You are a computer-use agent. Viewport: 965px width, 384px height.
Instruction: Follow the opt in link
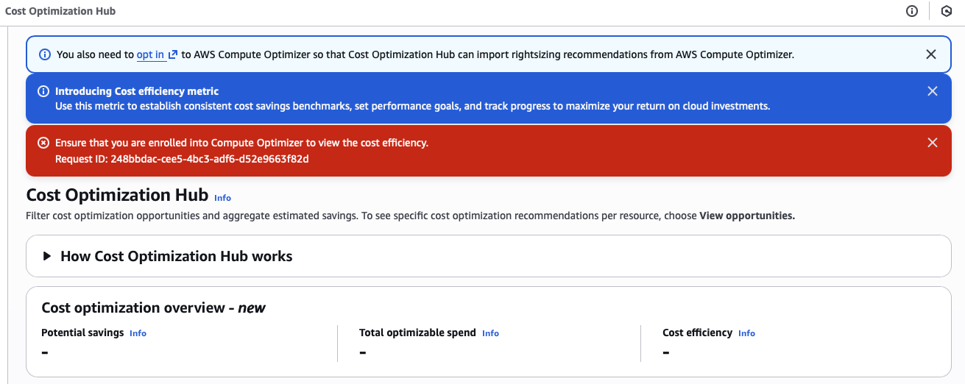[x=150, y=54]
